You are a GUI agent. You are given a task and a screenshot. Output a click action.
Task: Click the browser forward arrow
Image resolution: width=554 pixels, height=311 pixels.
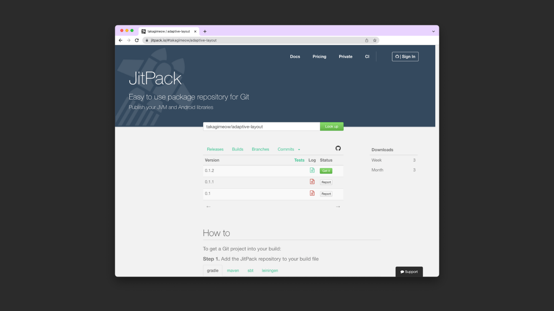[129, 40]
